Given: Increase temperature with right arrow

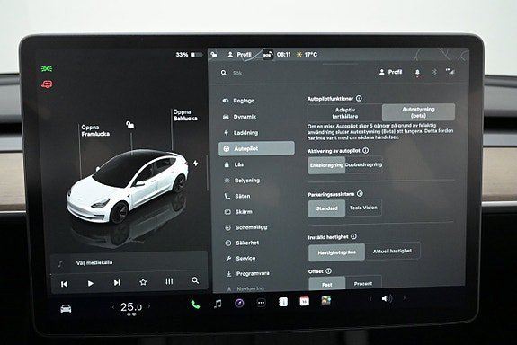Looking at the screenshot, I should [x=149, y=306].
